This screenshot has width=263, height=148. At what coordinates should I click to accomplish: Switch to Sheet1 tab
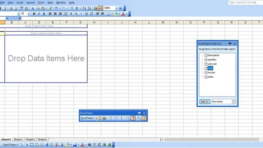pyautogui.click(x=18, y=139)
